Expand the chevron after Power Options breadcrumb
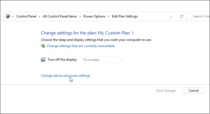 pos(109,16)
